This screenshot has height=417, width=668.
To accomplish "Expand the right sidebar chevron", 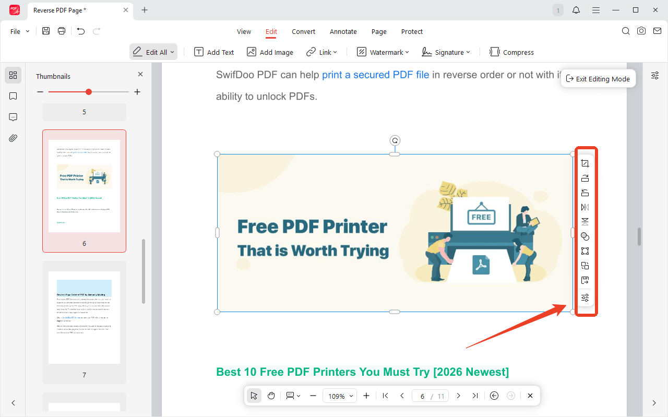I will pos(654,403).
